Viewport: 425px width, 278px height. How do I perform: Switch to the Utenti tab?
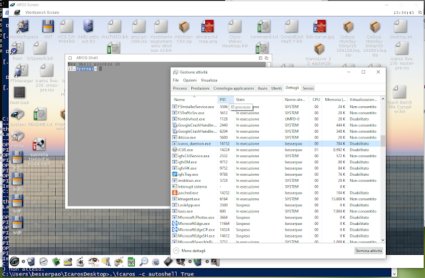276,88
